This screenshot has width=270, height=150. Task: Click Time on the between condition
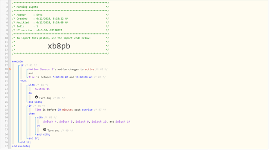click(x=32, y=77)
